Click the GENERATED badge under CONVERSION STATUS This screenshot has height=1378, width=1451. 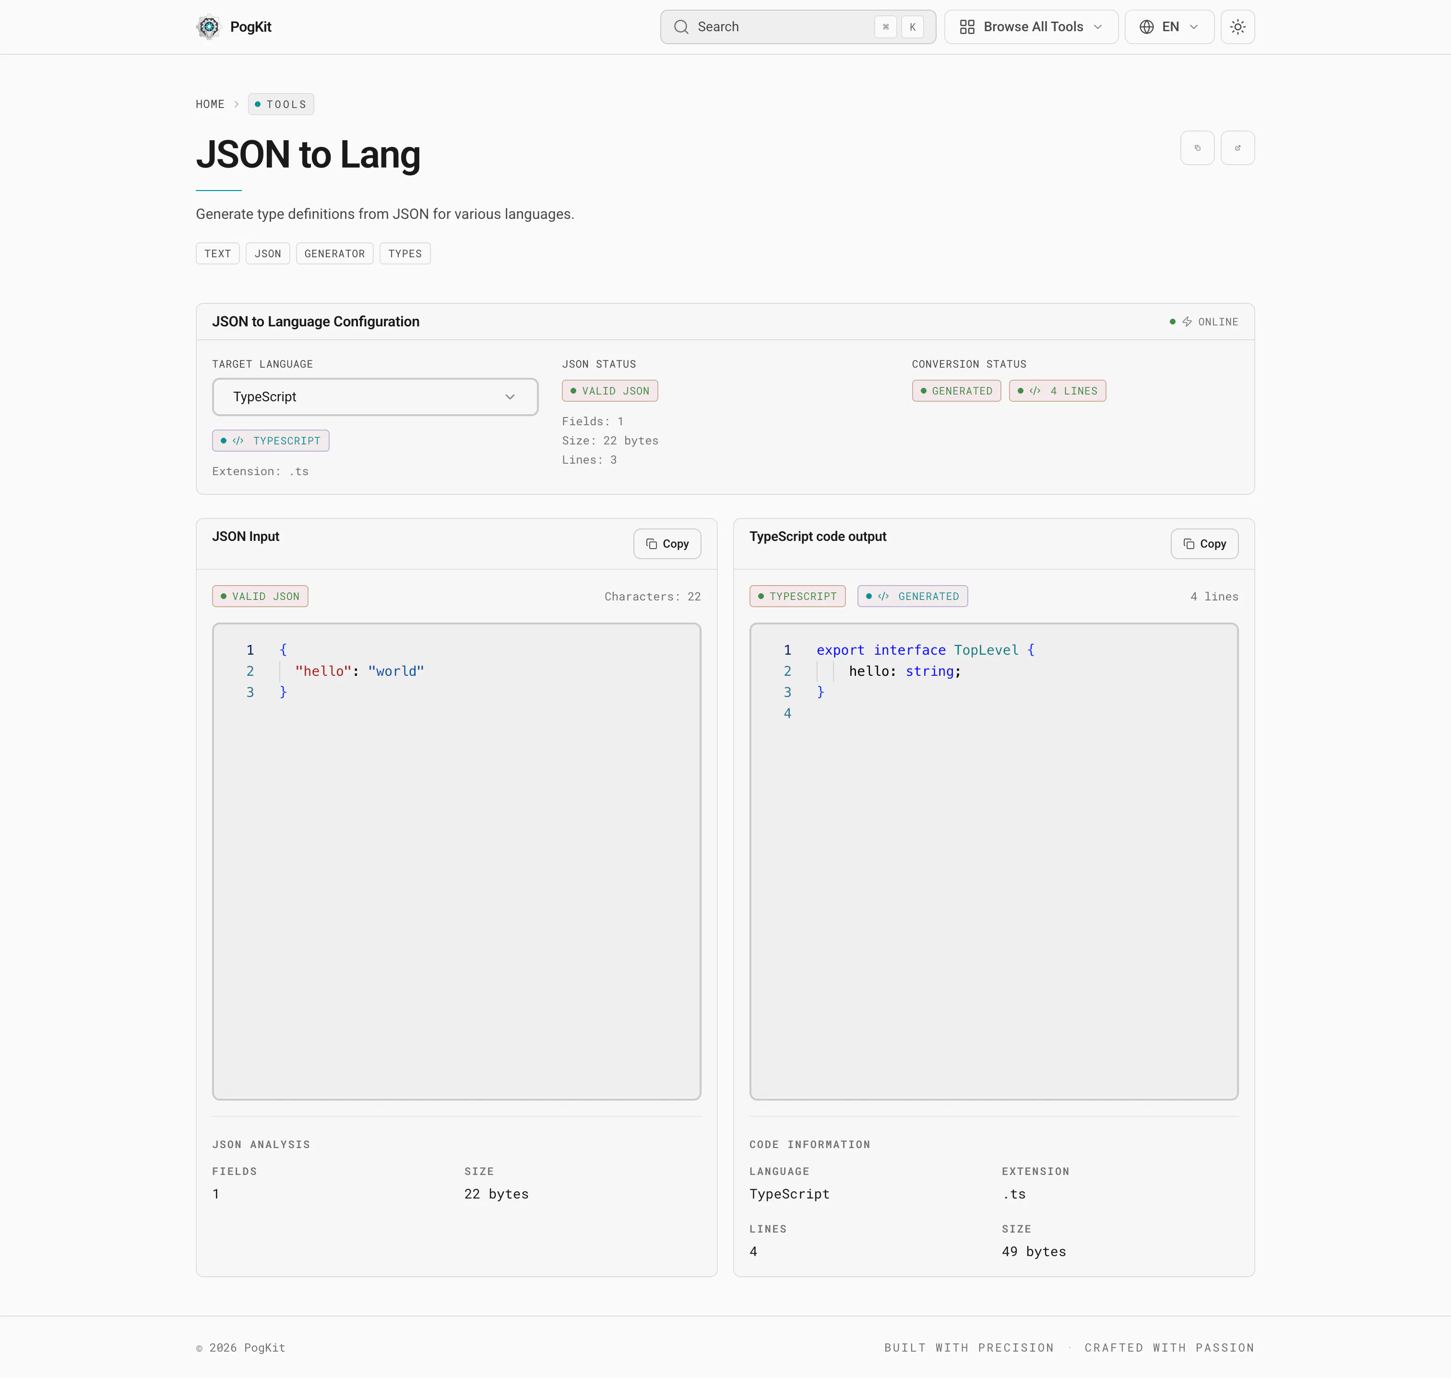956,391
